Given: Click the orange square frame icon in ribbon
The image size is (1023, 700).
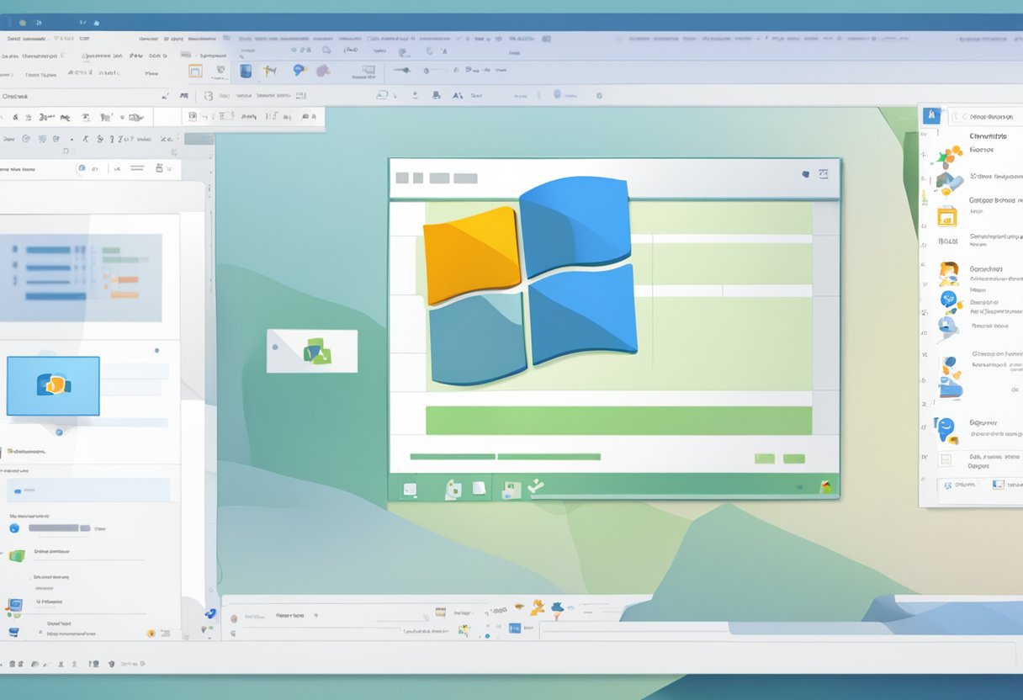Looking at the screenshot, I should [195, 72].
